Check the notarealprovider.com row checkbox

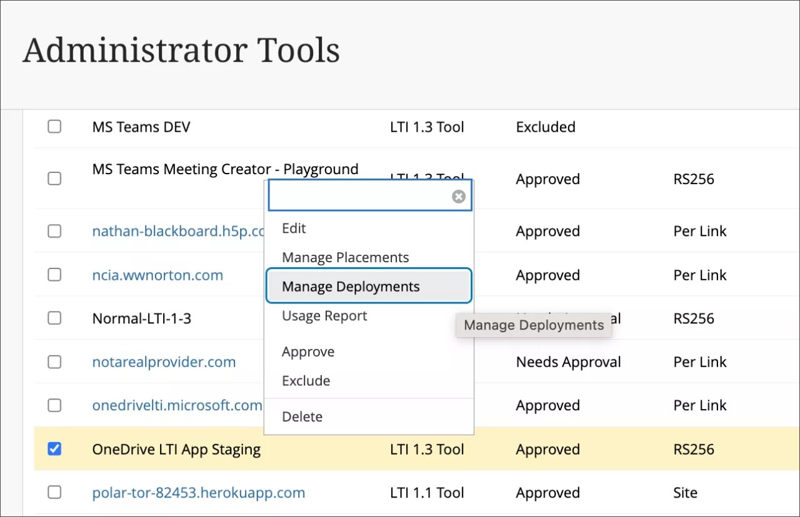[54, 362]
